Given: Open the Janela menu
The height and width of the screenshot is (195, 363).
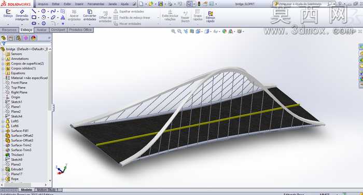Looking at the screenshot, I should point(113,4).
